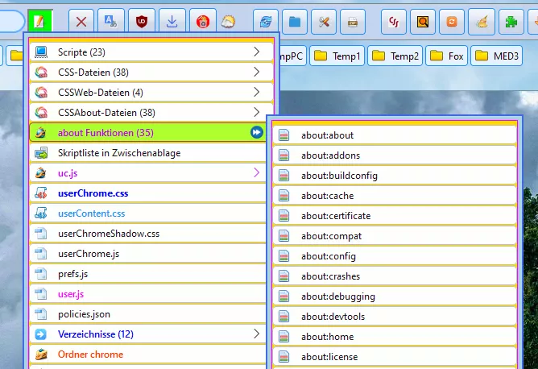Expand the CSSAbout-Dateien (38) submenu chevron
This screenshot has height=369, width=538.
point(257,112)
